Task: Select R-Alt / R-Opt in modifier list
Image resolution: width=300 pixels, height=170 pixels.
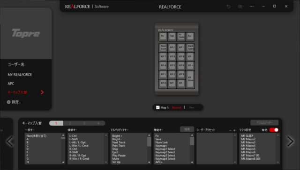Action: coord(78,156)
